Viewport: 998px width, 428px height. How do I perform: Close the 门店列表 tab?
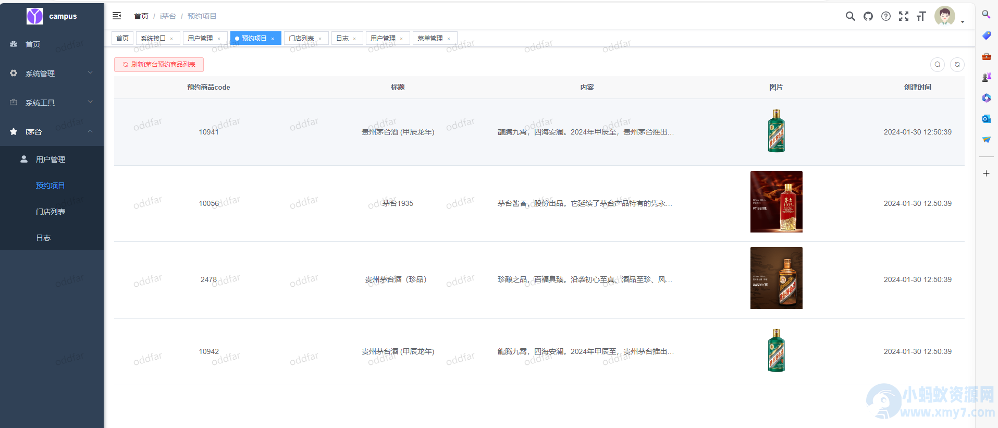pyautogui.click(x=320, y=39)
